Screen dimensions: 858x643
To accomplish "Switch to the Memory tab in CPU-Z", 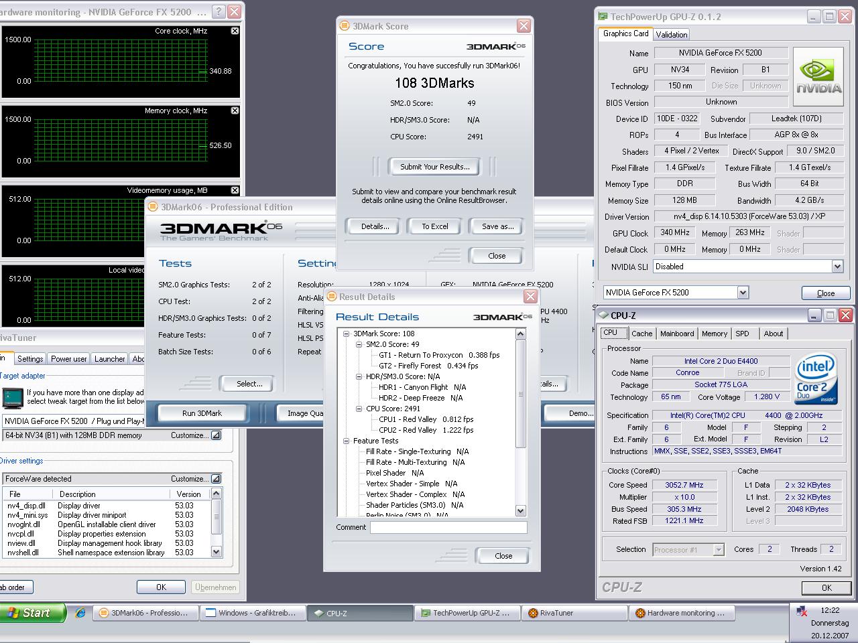I will coord(715,334).
